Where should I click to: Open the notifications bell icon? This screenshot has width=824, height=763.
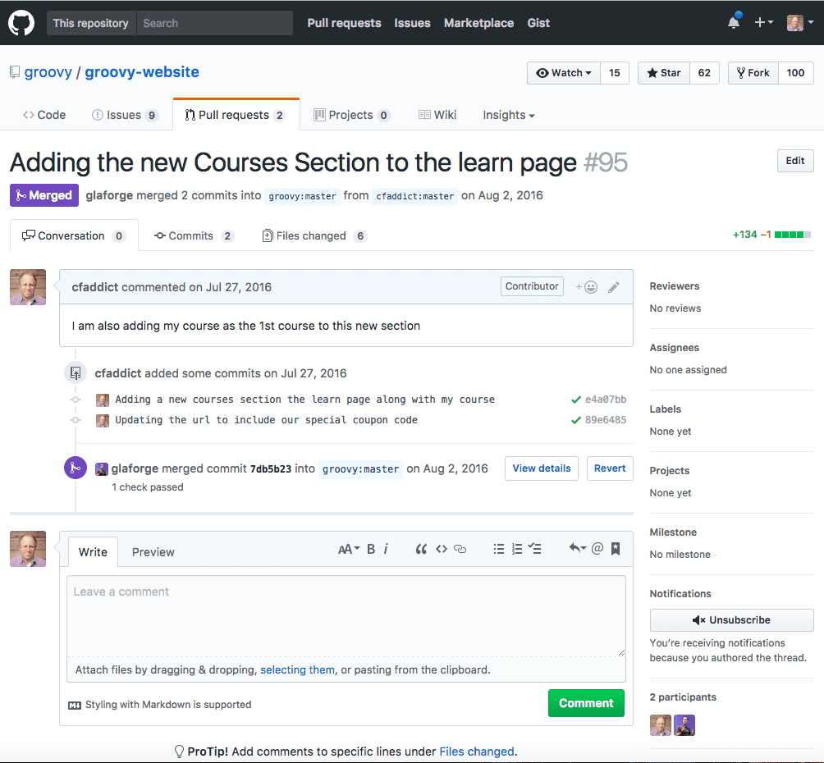[x=733, y=23]
